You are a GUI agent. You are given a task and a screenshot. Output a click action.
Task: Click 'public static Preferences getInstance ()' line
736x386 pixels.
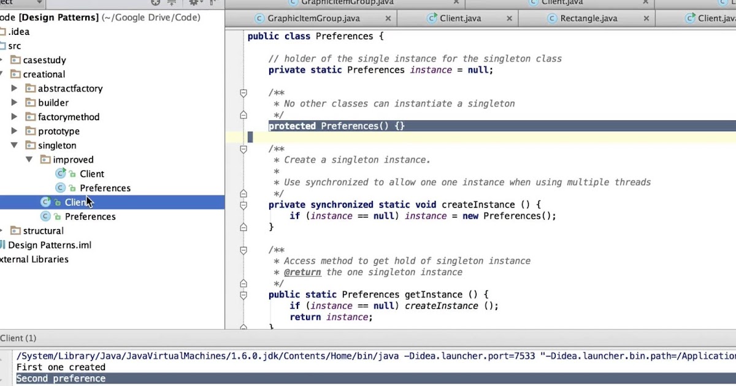coord(378,295)
